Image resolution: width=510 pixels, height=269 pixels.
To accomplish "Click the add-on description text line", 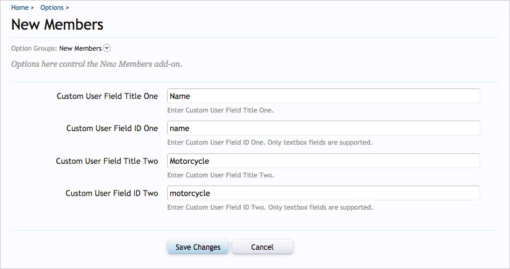I will (x=97, y=64).
